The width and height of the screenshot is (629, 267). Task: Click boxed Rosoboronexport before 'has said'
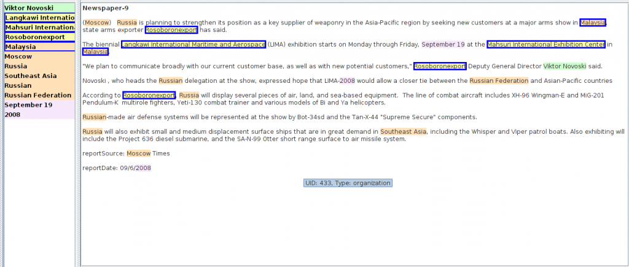[x=171, y=30]
